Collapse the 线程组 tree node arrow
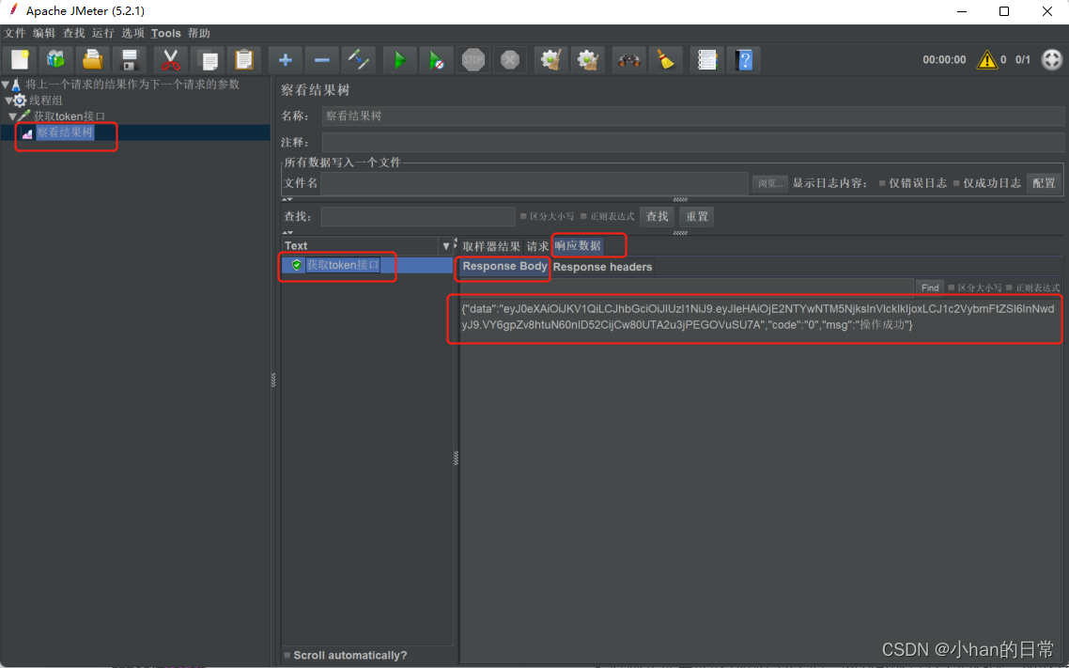 tap(8, 101)
